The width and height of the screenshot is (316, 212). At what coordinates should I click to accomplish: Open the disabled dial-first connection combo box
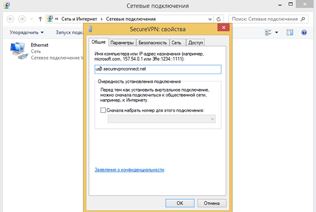point(161,119)
